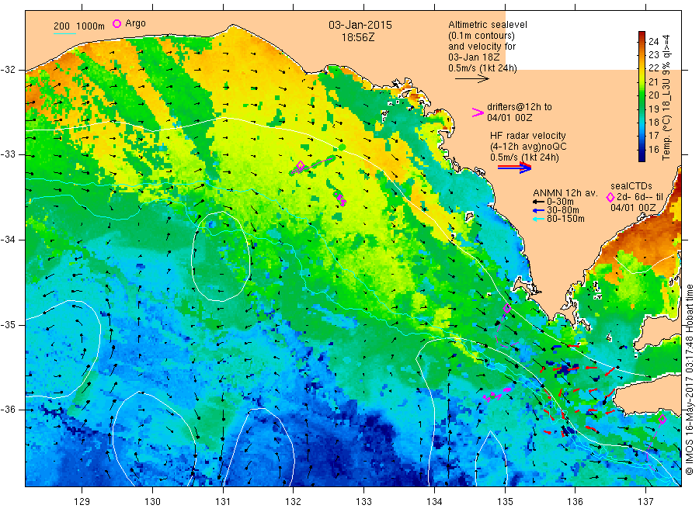Click the '80-150m' depth label
Screen dimensions: 699x512
click(x=565, y=219)
